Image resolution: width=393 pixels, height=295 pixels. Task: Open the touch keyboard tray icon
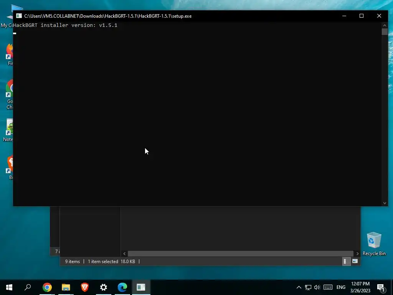pyautogui.click(x=328, y=287)
